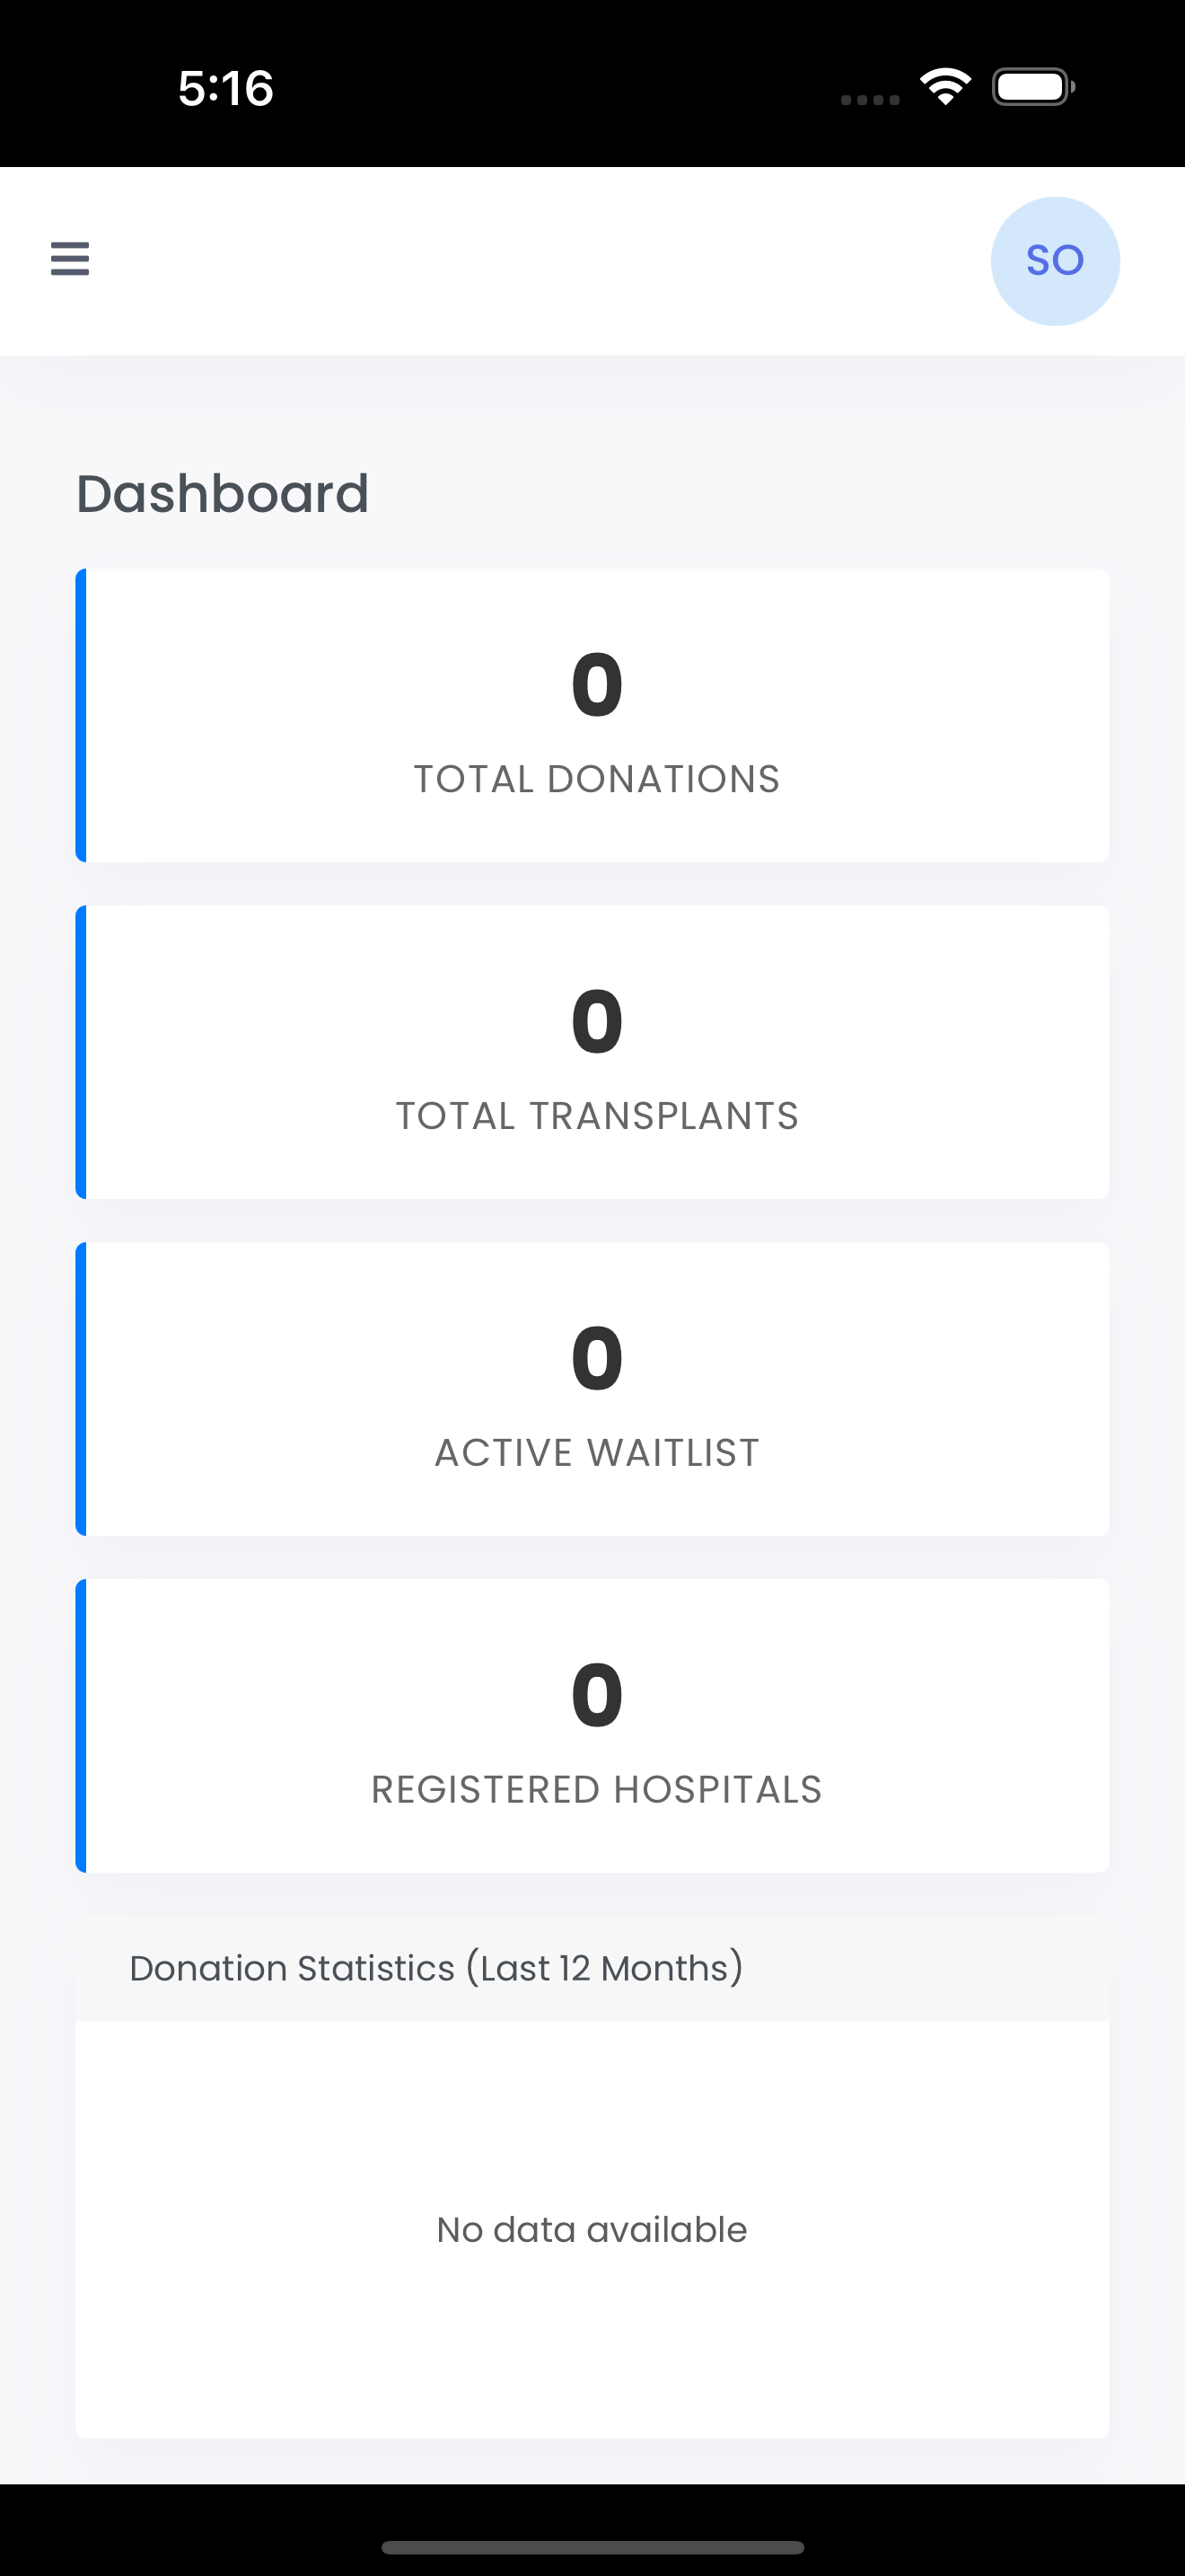
Task: Click the No data available chart area
Action: tap(592, 2229)
